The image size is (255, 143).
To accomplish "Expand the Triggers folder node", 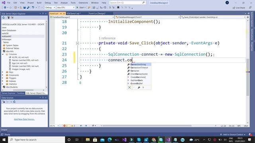I will pos(3,78).
